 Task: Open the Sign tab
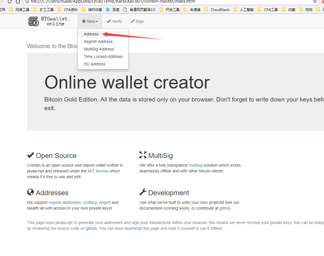137,21
